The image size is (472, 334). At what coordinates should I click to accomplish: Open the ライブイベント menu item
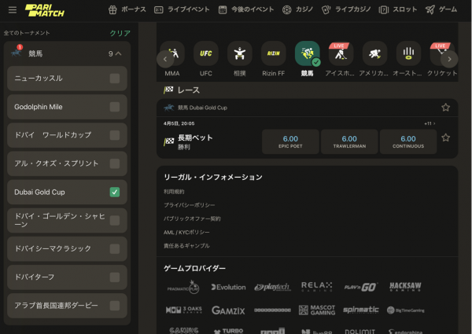[x=182, y=9]
